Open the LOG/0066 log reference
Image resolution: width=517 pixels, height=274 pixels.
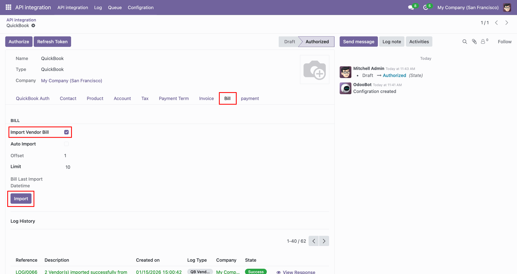click(x=26, y=272)
